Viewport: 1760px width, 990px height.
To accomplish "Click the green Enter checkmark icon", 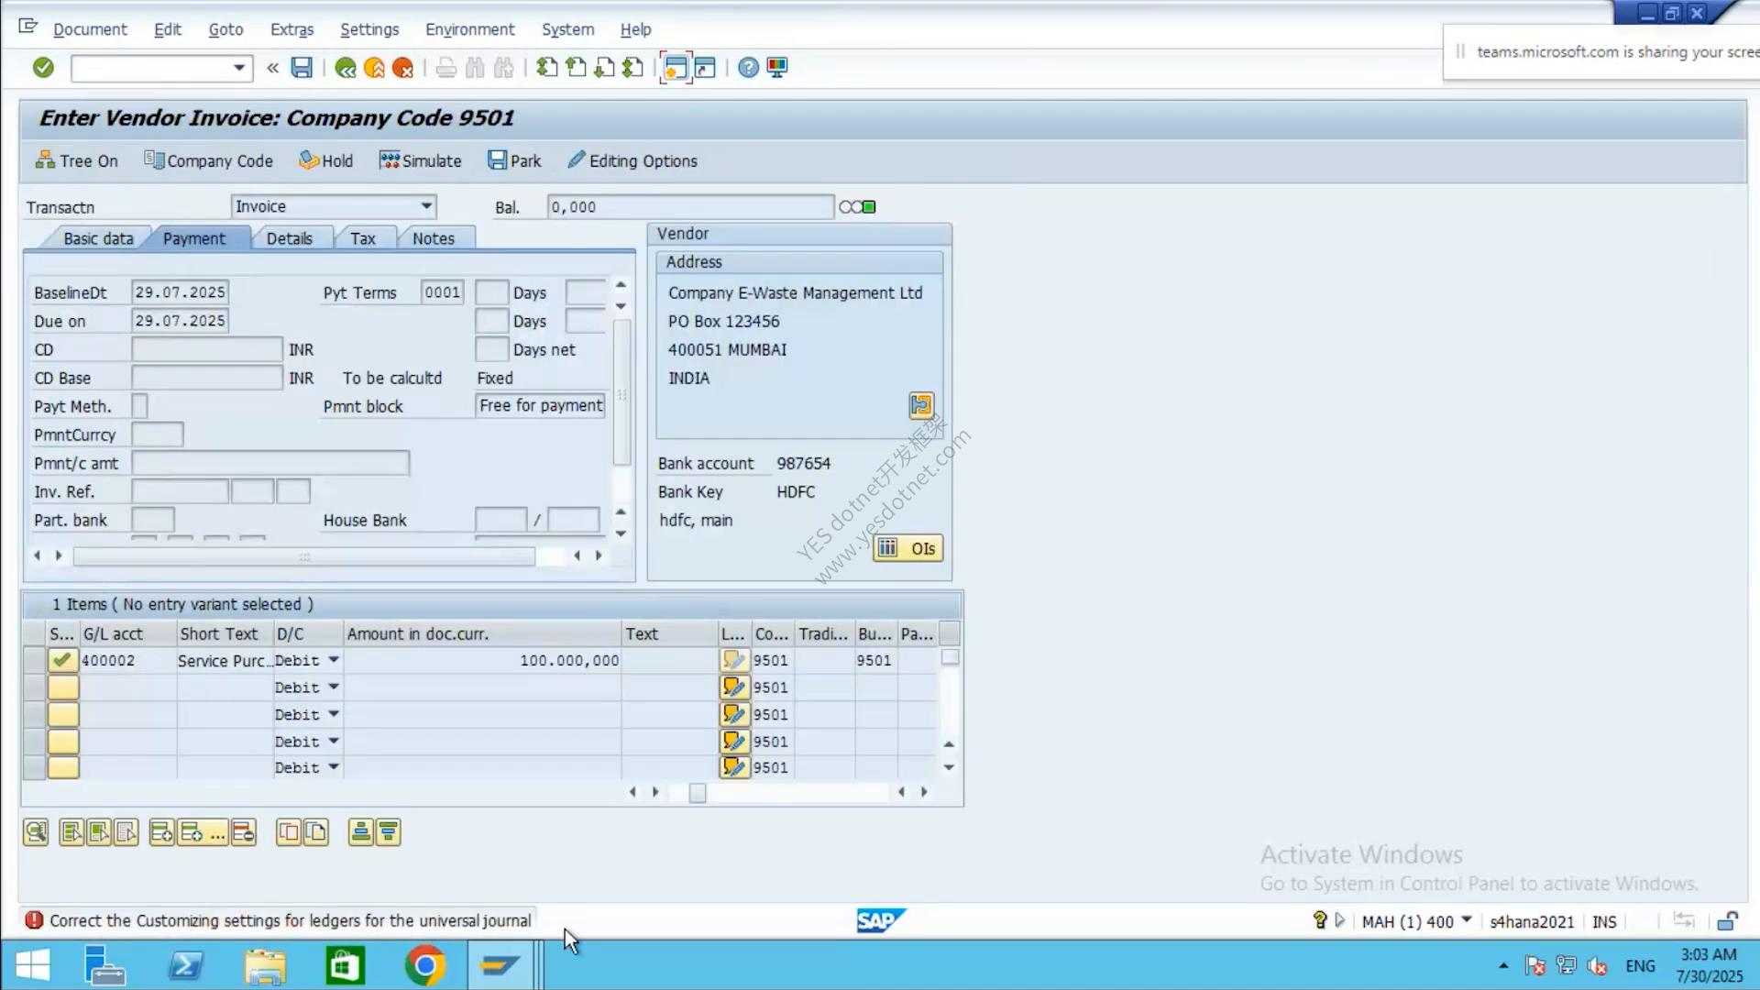I will 43,67.
